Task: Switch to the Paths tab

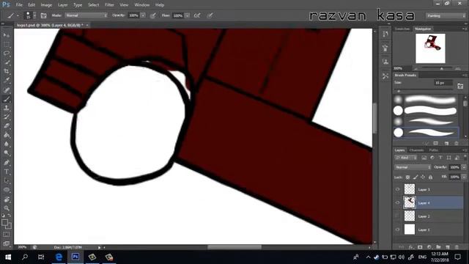Action: click(x=433, y=150)
